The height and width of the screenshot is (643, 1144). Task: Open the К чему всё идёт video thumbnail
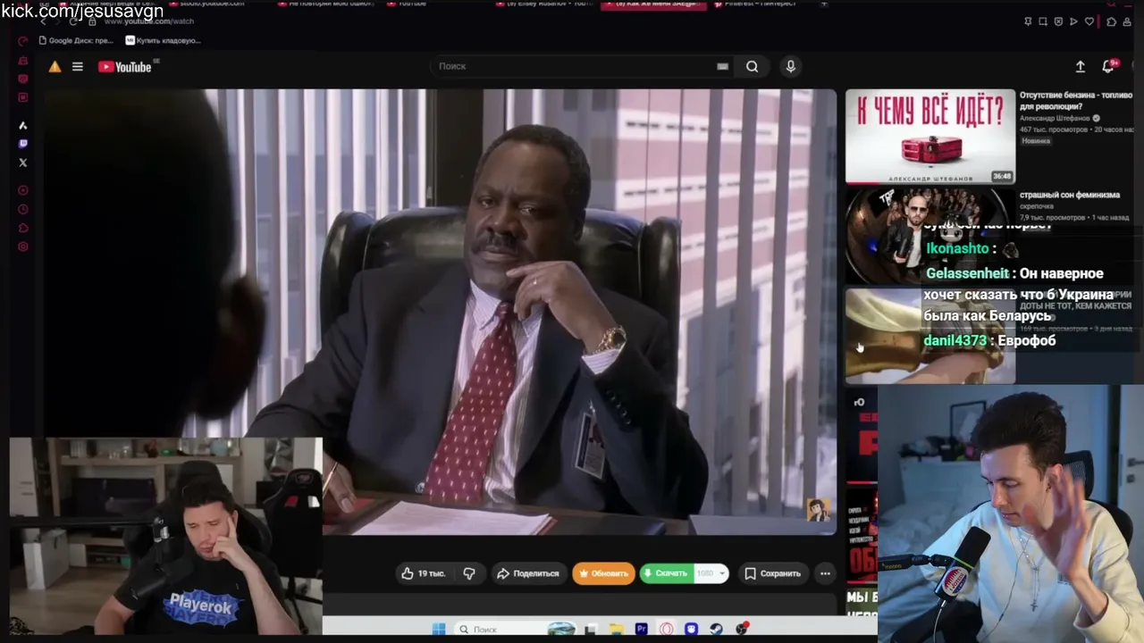(930, 136)
